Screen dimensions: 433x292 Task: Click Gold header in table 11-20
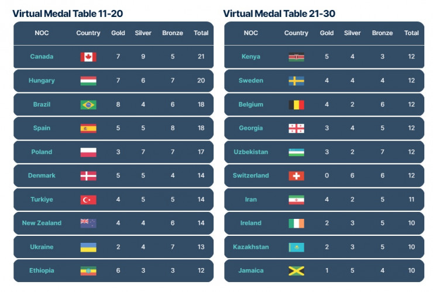[118, 33]
